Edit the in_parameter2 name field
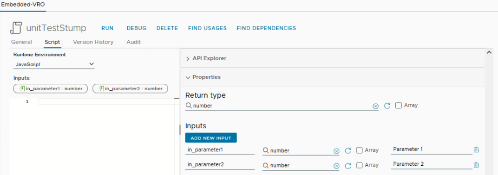This screenshot has height=175, width=498. click(x=220, y=165)
